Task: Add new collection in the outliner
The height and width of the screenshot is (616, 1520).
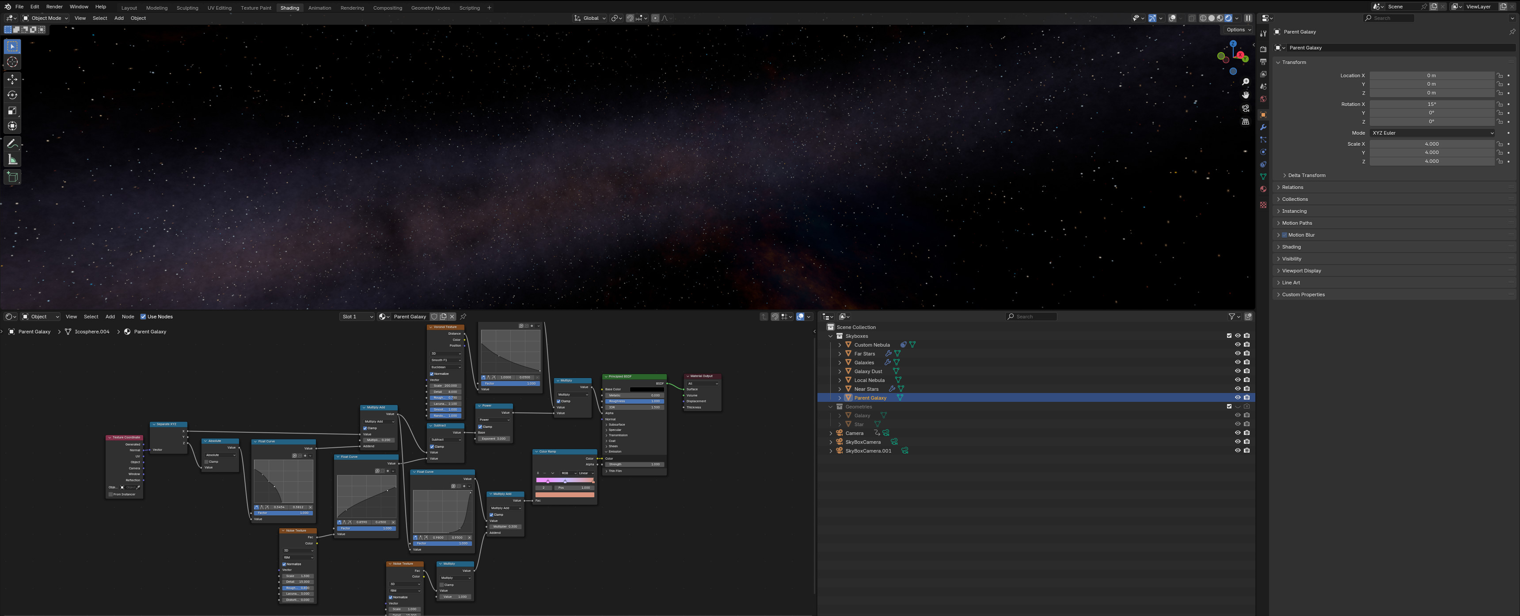Action: pyautogui.click(x=1248, y=317)
